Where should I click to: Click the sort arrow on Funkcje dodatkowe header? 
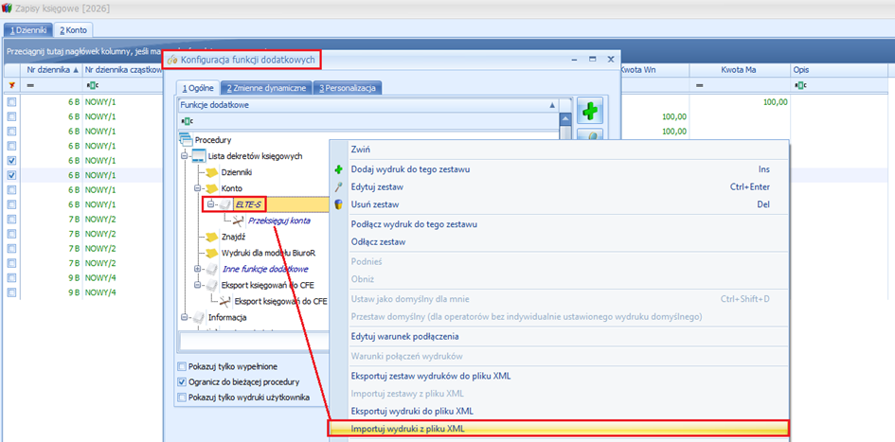(551, 105)
